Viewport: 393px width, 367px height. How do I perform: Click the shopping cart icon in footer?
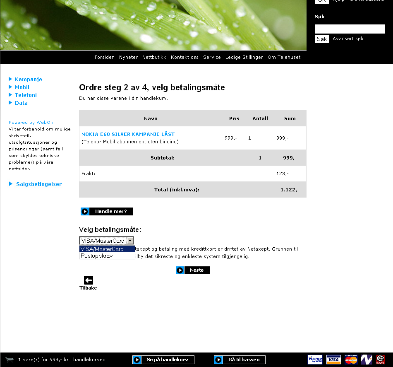tap(10, 360)
